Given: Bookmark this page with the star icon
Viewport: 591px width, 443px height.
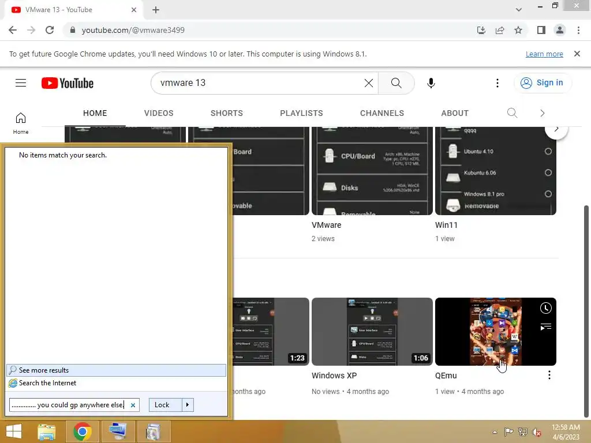Looking at the screenshot, I should coord(518,30).
